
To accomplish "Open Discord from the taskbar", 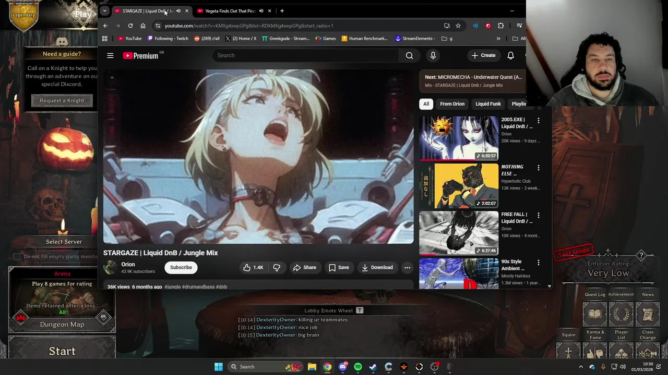I will tap(343, 367).
